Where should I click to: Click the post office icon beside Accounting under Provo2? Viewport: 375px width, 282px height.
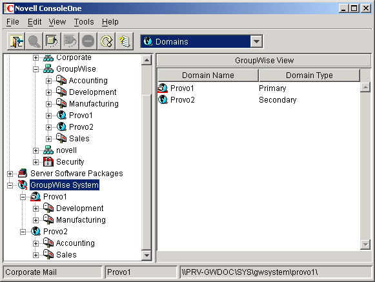pos(48,243)
